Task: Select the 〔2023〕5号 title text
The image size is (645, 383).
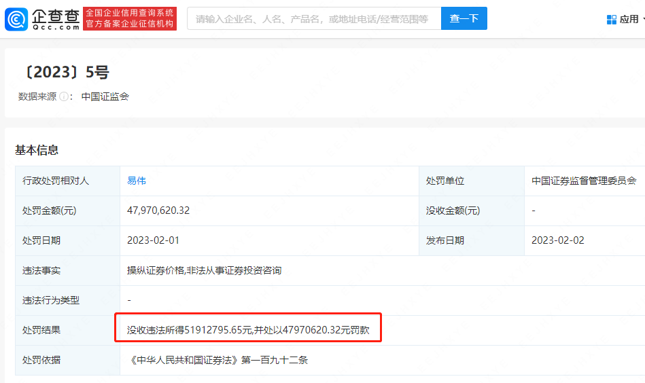Action: pos(66,73)
